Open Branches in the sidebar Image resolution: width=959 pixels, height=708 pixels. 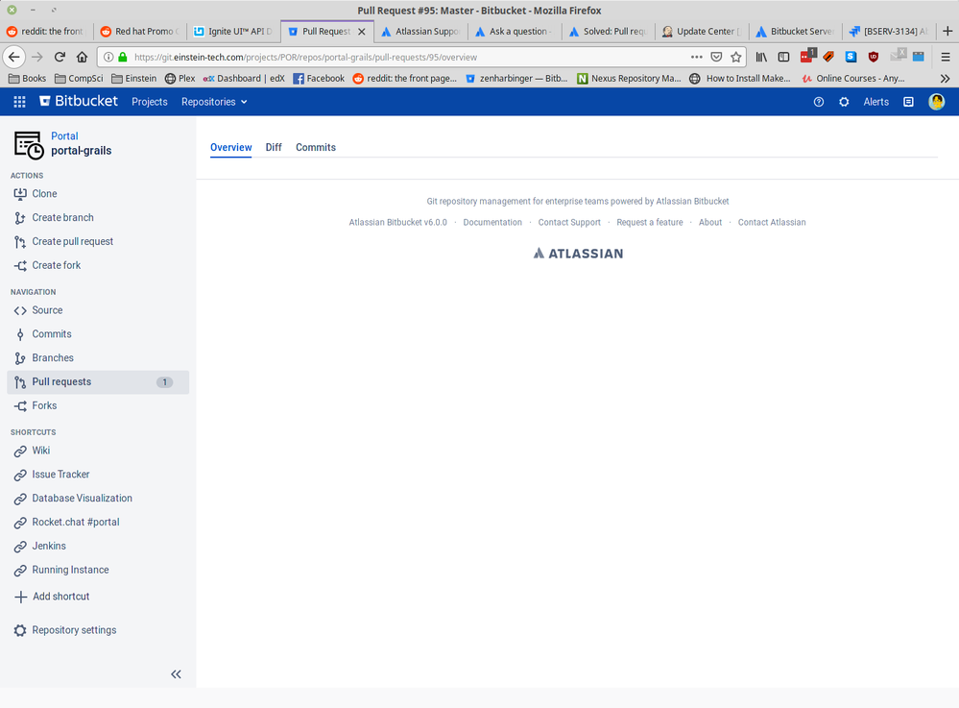tap(98, 358)
